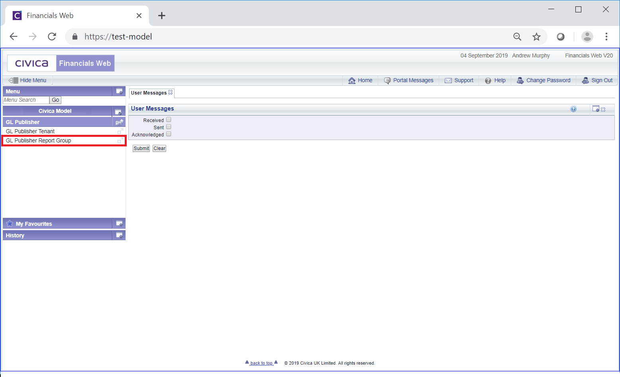Open GL Publisher Report Group in a new window icon
This screenshot has height=377, width=620.
(120, 140)
